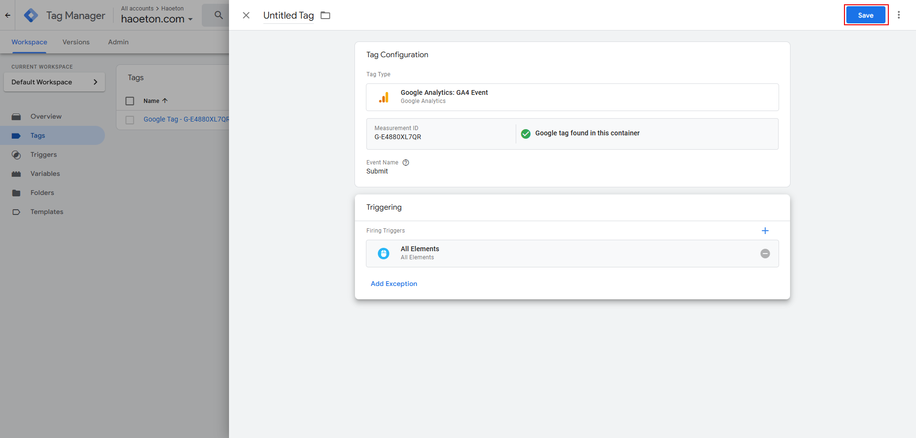Open Tags in the sidebar
This screenshot has height=438, width=916.
point(52,135)
